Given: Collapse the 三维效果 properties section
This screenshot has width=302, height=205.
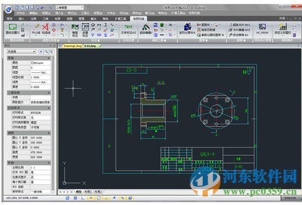Looking at the screenshot, I should (x=49, y=92).
